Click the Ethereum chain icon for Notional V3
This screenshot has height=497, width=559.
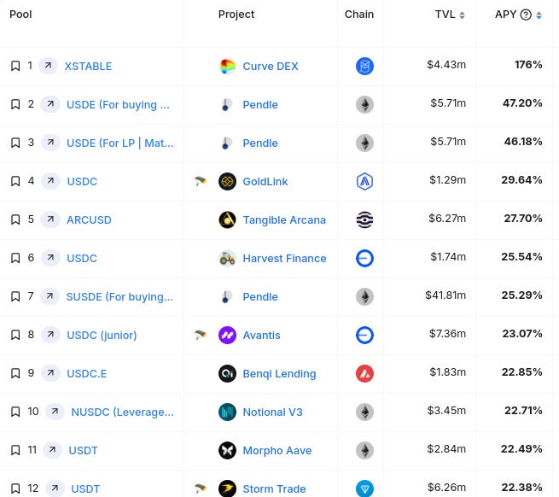click(x=364, y=412)
